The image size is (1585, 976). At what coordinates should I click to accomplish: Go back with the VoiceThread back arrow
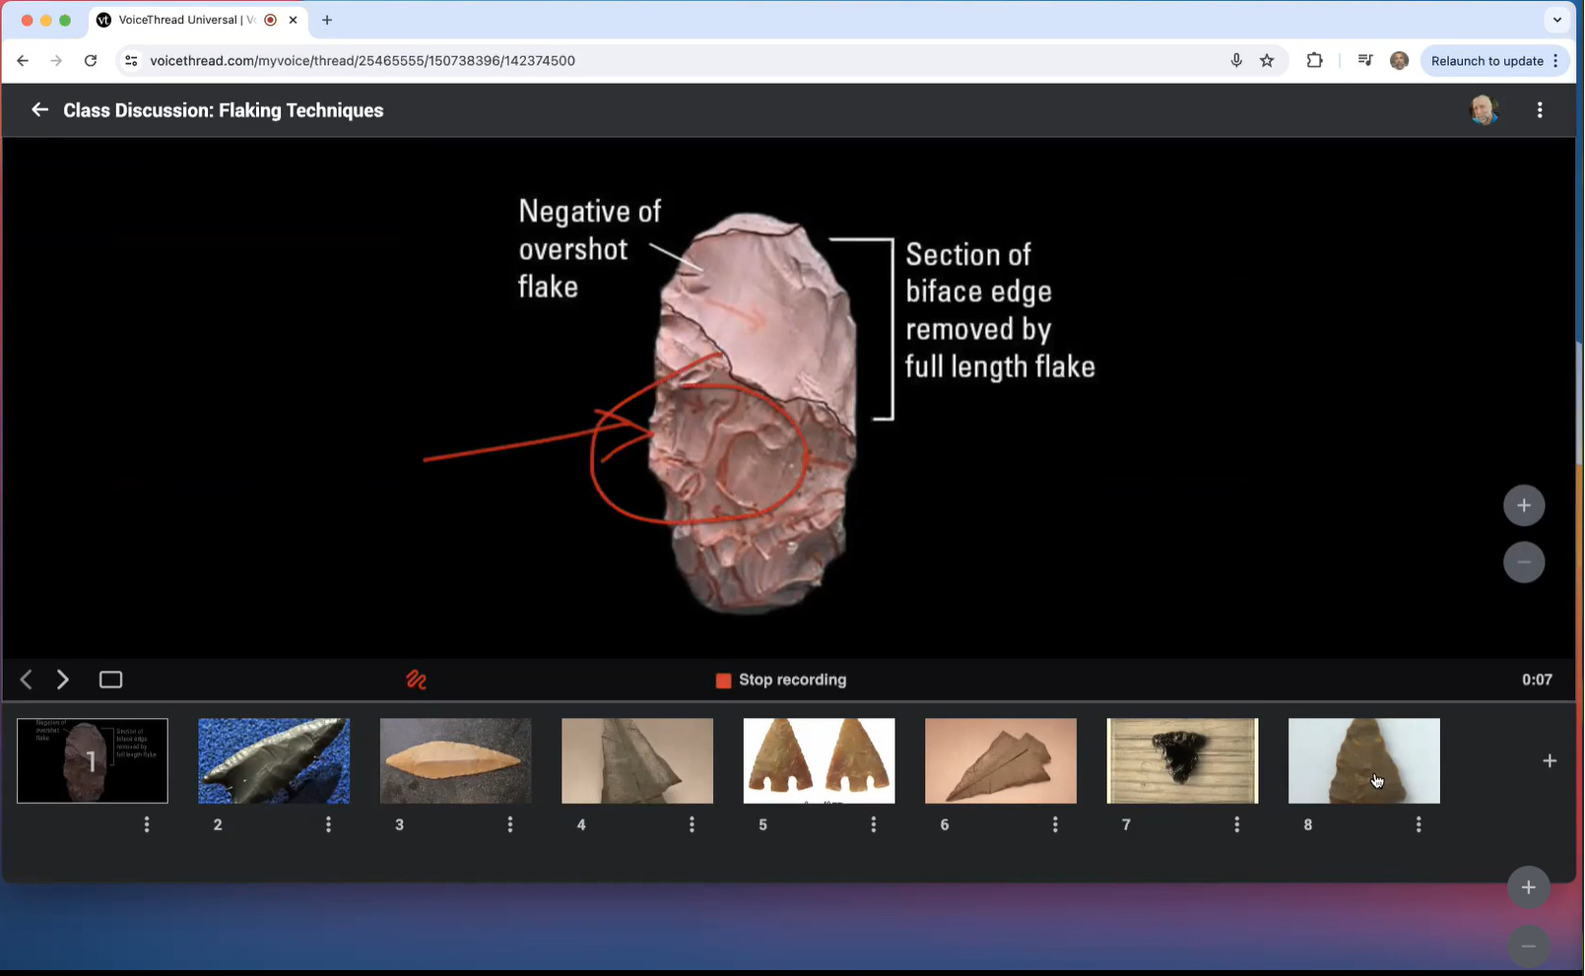pyautogui.click(x=39, y=110)
